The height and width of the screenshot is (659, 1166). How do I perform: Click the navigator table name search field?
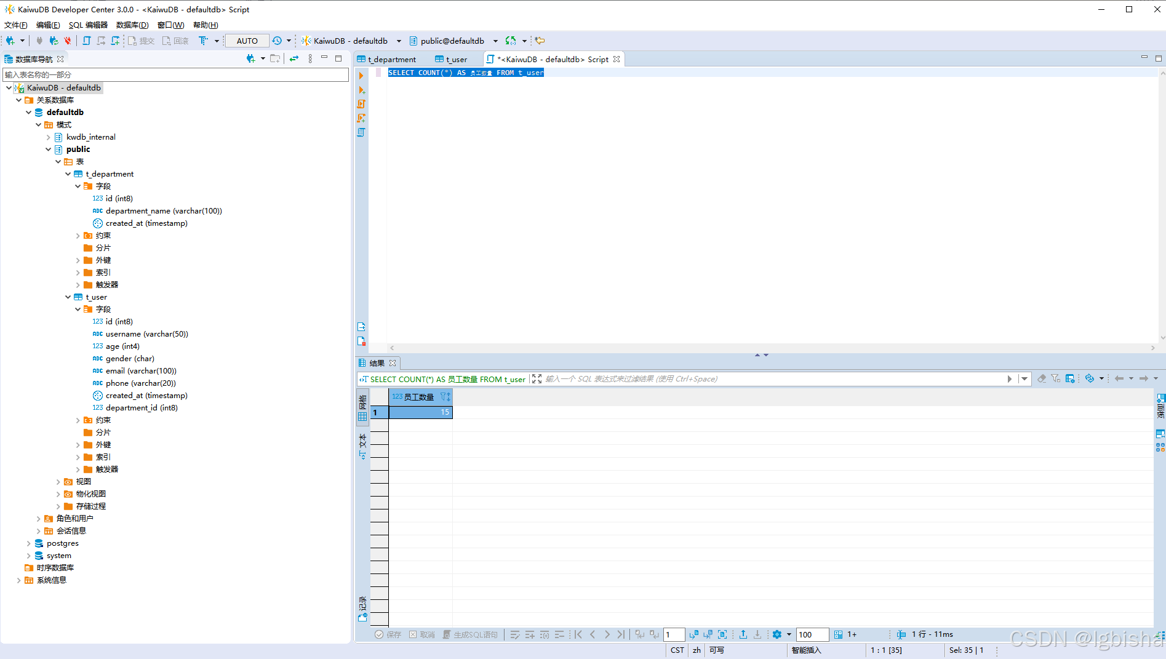point(176,74)
